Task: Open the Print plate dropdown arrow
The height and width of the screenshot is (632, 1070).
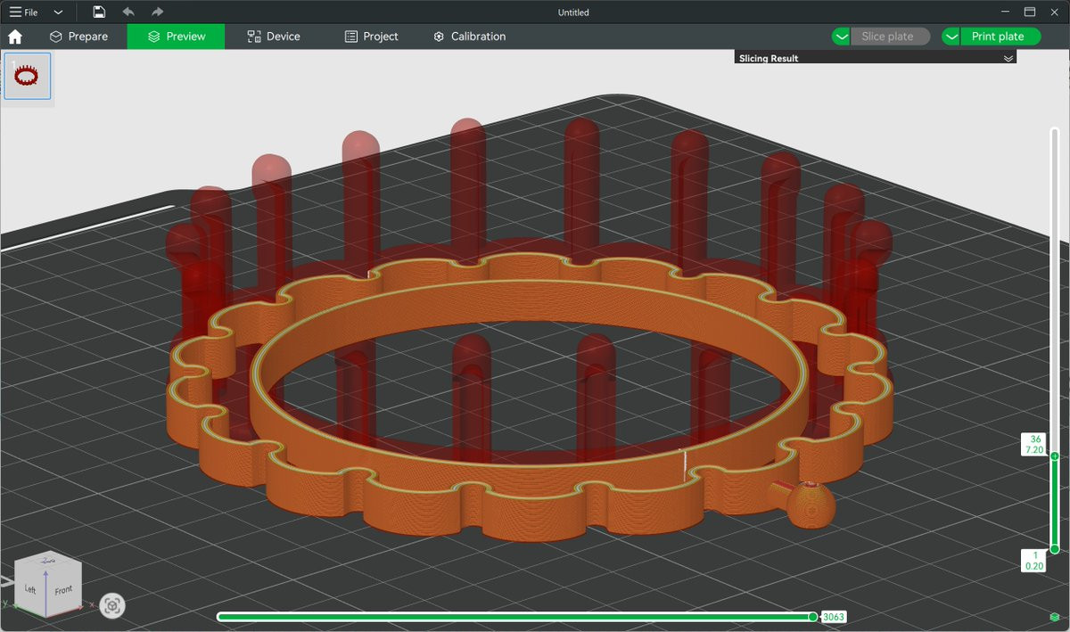Action: pyautogui.click(x=951, y=37)
